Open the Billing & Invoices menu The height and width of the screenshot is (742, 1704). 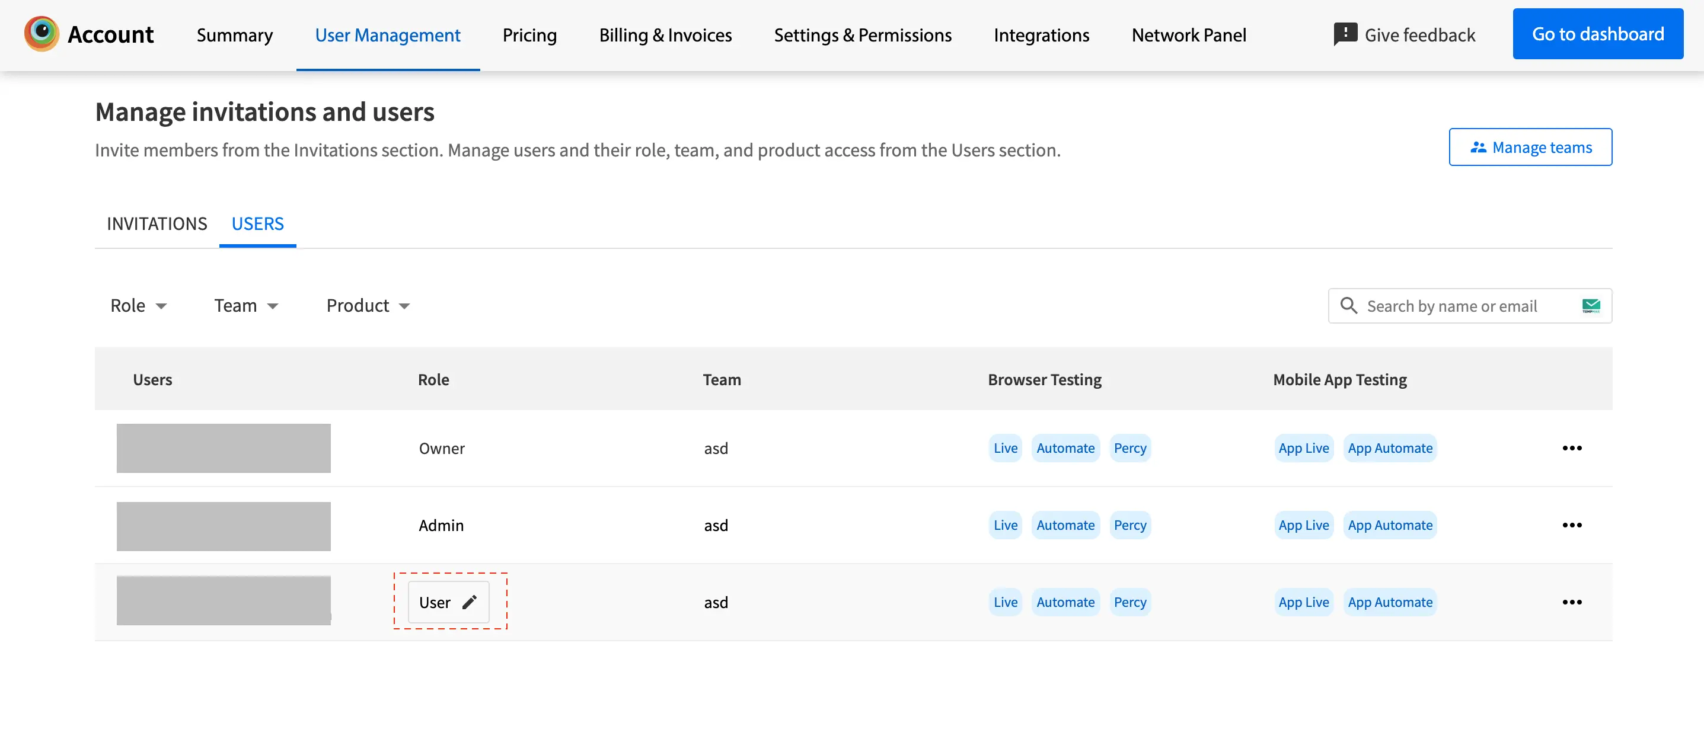point(665,35)
